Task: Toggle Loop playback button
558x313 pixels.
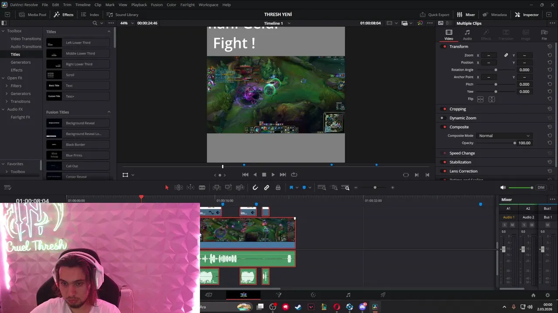Action: [x=294, y=175]
